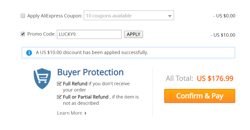Screen dimensions: 250x130
Task: Click the - US $0.00 coupon discount amount
Action: point(224,16)
